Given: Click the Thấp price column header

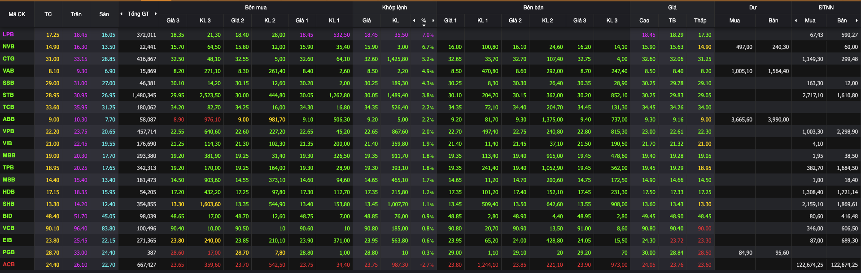Looking at the screenshot, I should click(x=700, y=21).
